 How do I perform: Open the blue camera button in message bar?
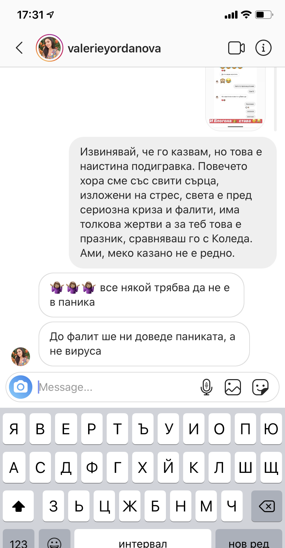pyautogui.click(x=21, y=387)
